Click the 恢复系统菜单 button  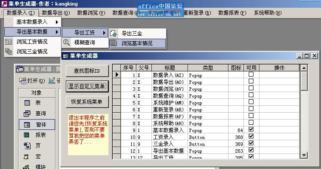pyautogui.click(x=87, y=101)
